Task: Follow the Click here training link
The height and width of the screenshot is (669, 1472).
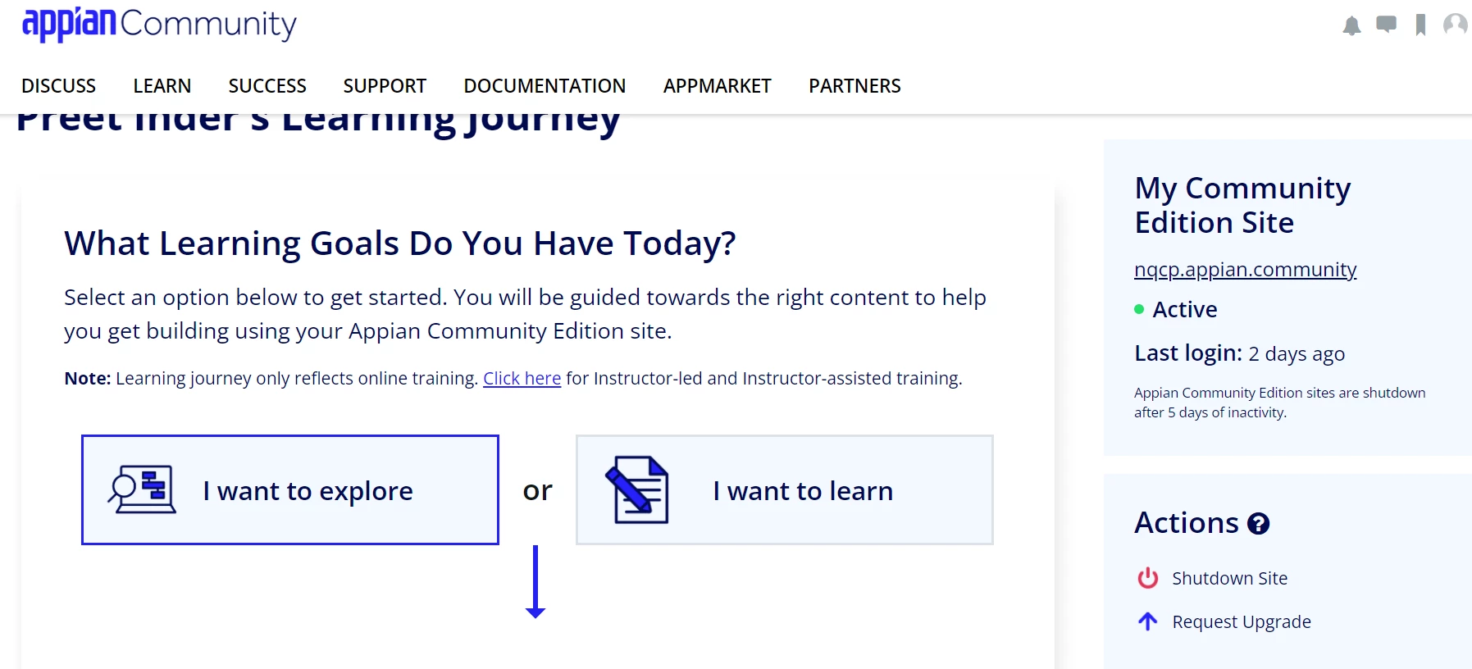Action: [522, 378]
